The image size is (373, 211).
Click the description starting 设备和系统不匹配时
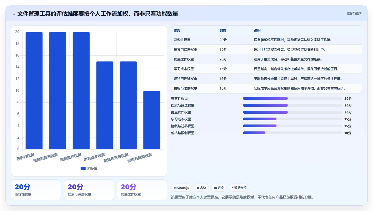coord(293,40)
